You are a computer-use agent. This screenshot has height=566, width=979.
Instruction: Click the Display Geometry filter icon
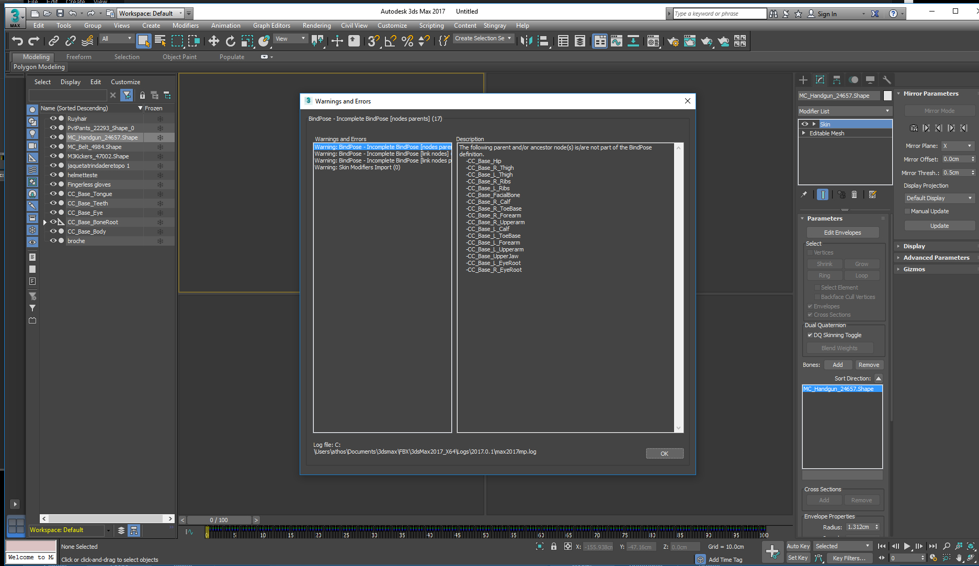[32, 109]
